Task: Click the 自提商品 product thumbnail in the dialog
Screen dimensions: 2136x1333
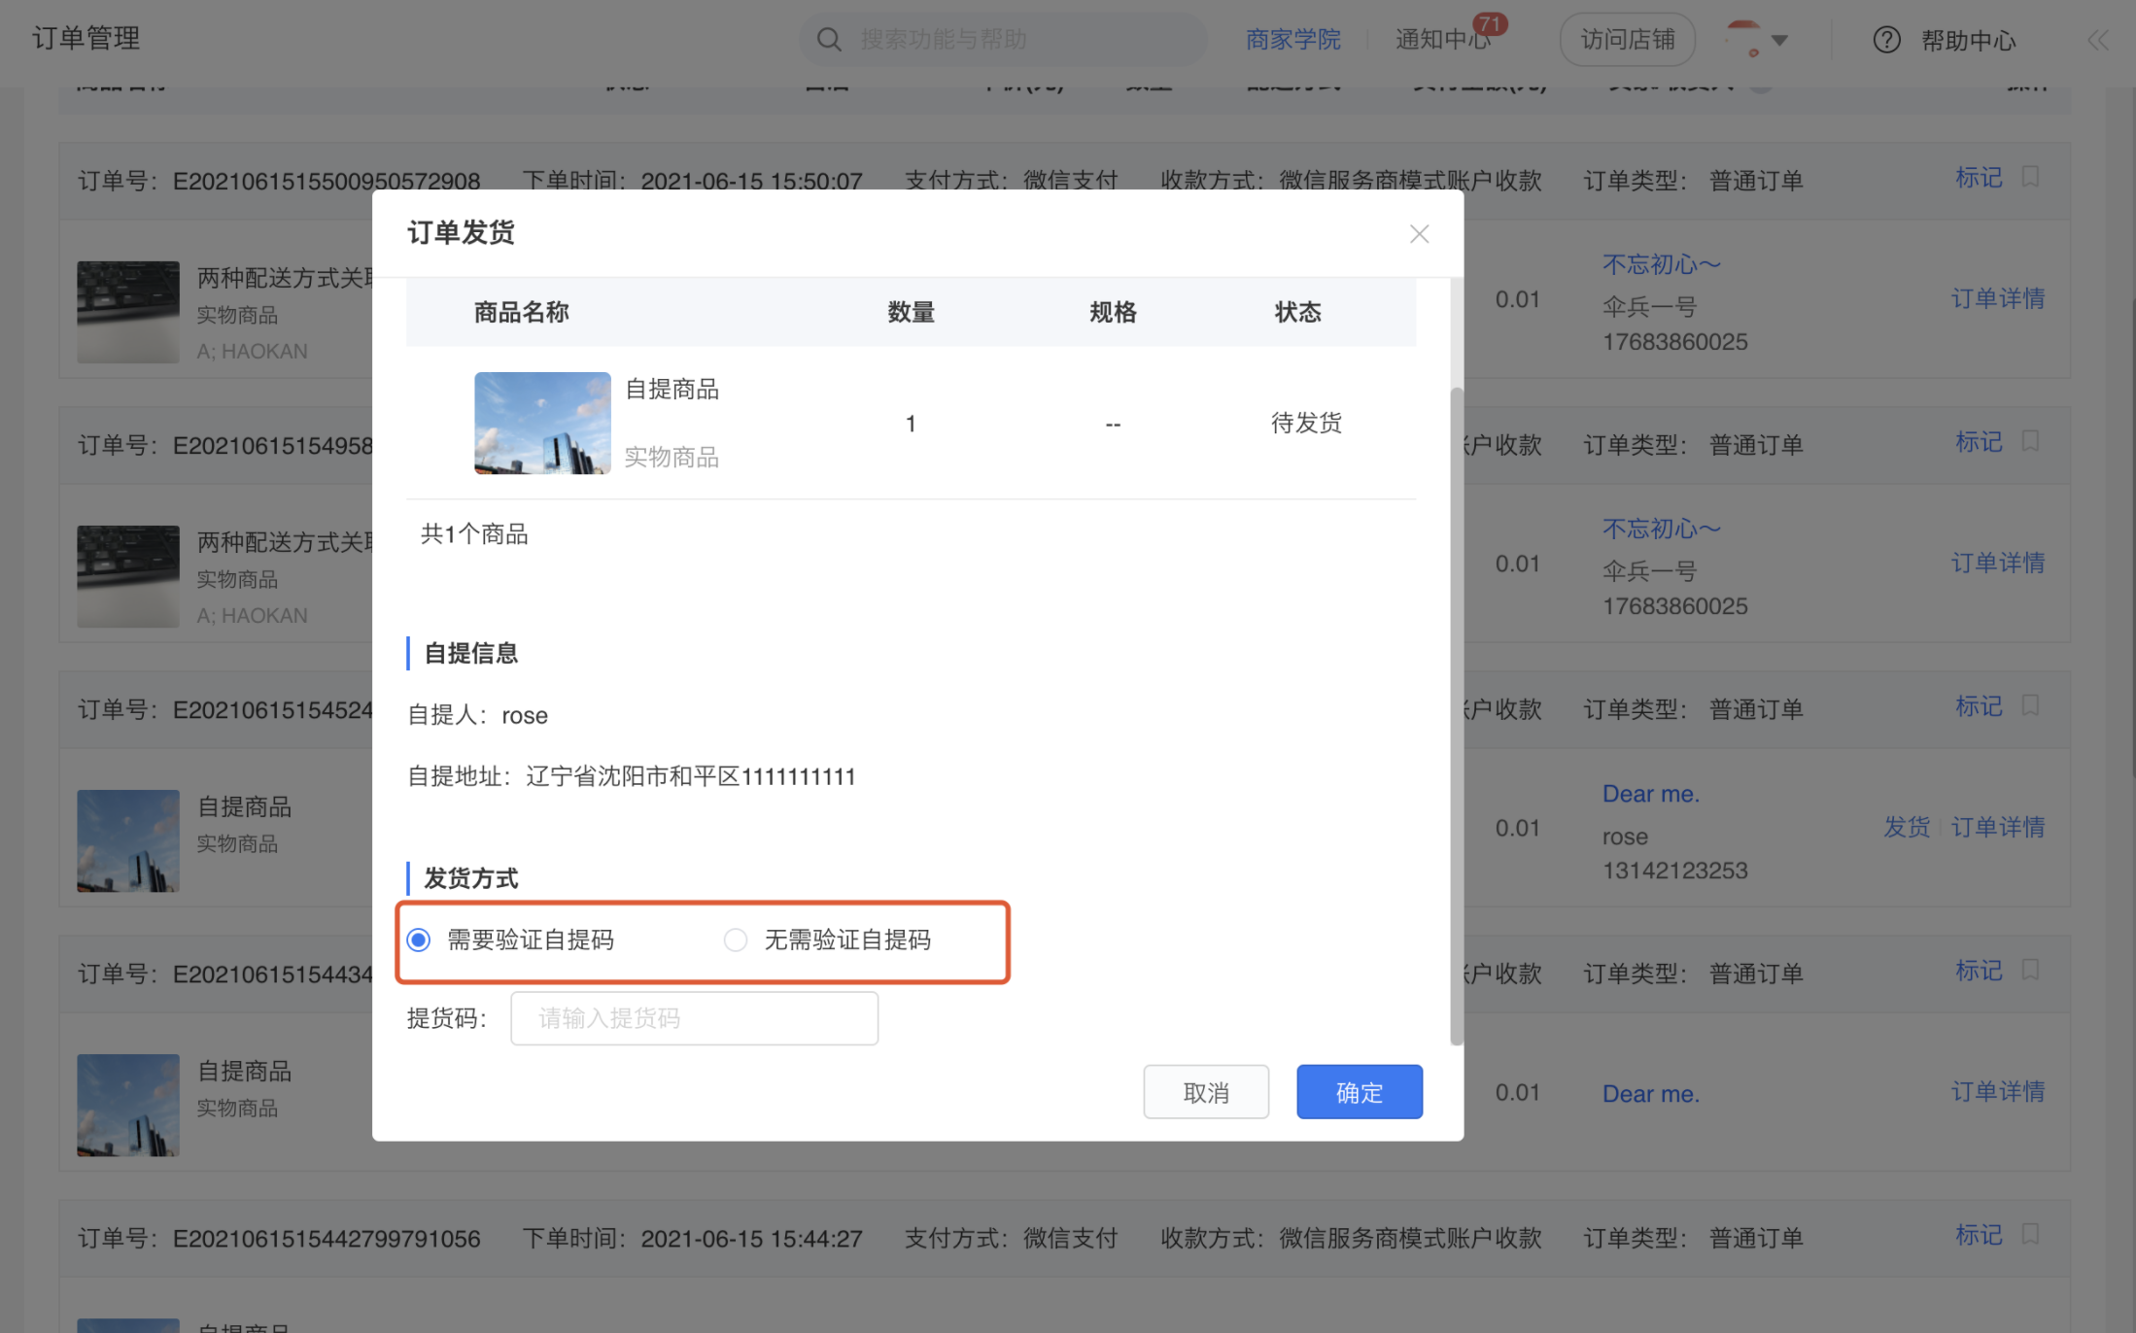Action: point(542,424)
